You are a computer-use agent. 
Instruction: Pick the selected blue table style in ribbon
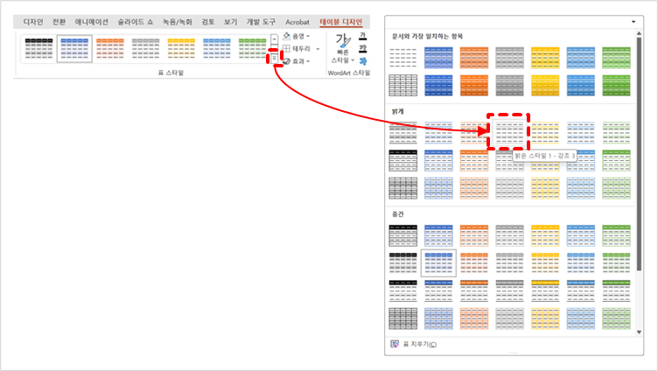74,49
